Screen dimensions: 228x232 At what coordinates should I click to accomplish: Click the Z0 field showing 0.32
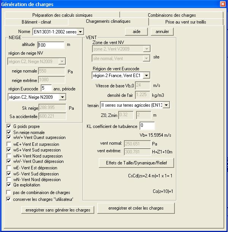coord(126,115)
